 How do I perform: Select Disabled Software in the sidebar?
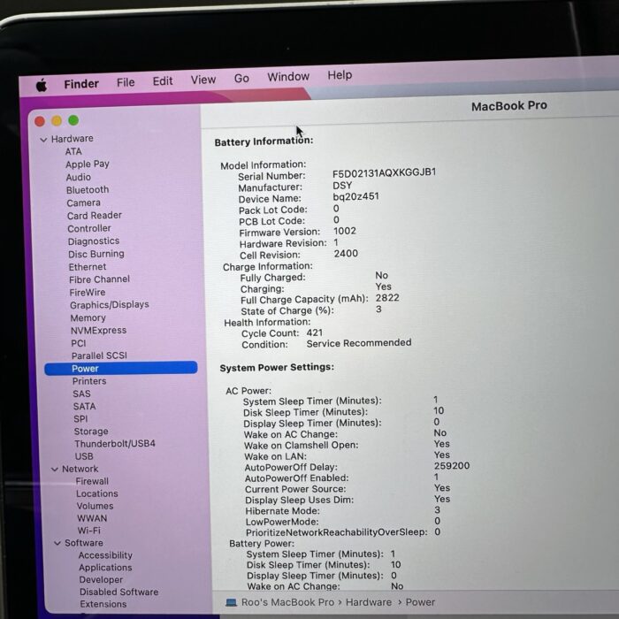tap(118, 592)
